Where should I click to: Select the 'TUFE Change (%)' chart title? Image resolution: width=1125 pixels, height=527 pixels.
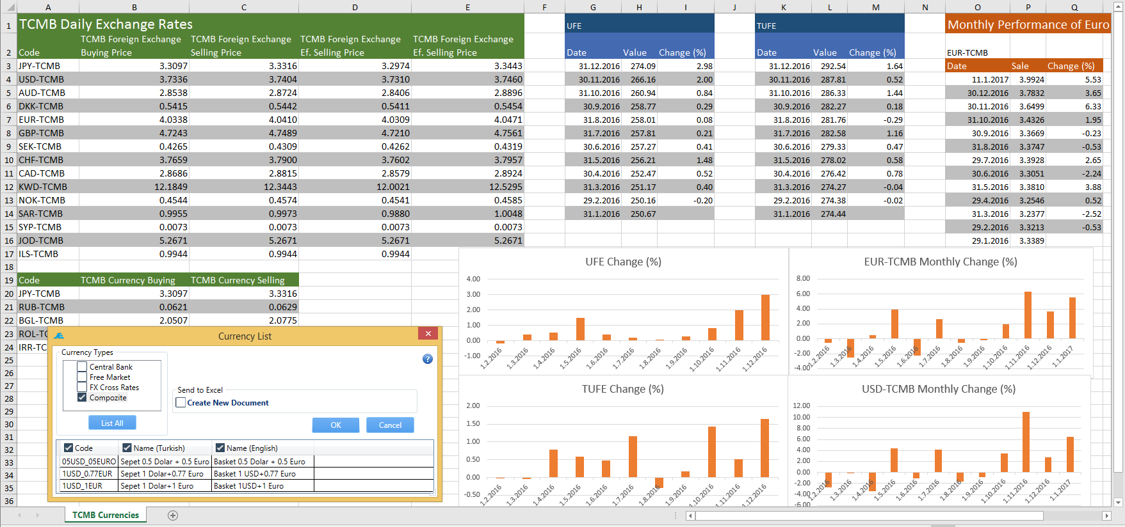pyautogui.click(x=622, y=389)
